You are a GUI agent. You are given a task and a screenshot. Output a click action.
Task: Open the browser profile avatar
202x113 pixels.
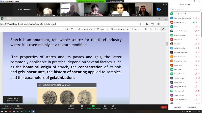click(159, 24)
